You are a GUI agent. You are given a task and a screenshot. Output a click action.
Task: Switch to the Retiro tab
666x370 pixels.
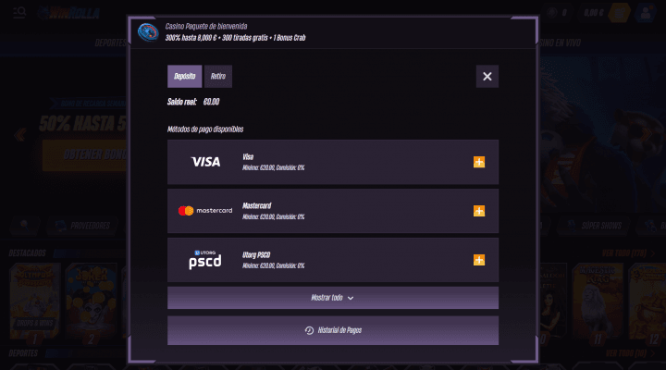(x=218, y=77)
